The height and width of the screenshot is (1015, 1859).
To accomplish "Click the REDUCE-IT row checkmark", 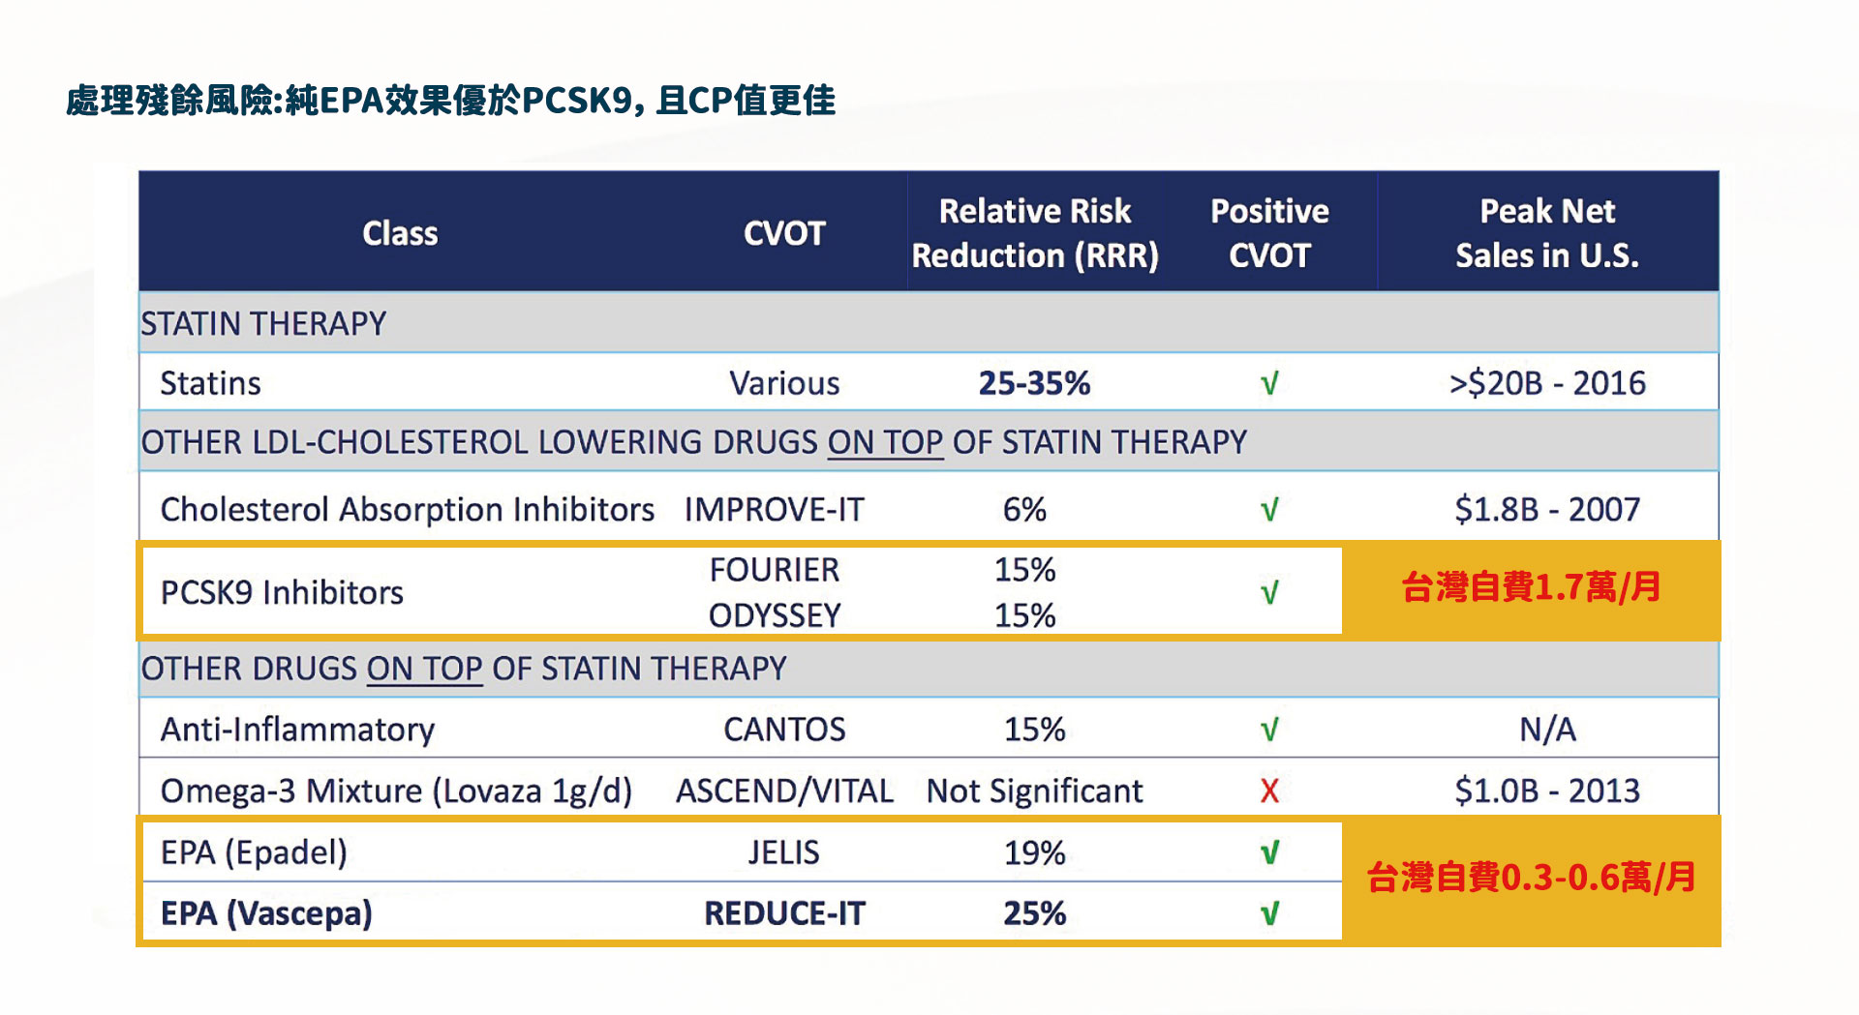I will pyautogui.click(x=1269, y=913).
